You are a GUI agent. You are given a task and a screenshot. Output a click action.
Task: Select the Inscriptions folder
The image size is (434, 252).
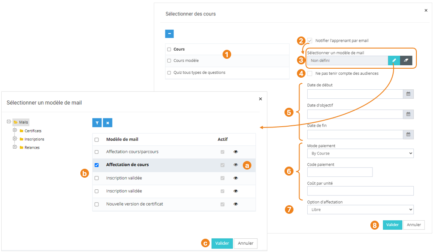34,139
